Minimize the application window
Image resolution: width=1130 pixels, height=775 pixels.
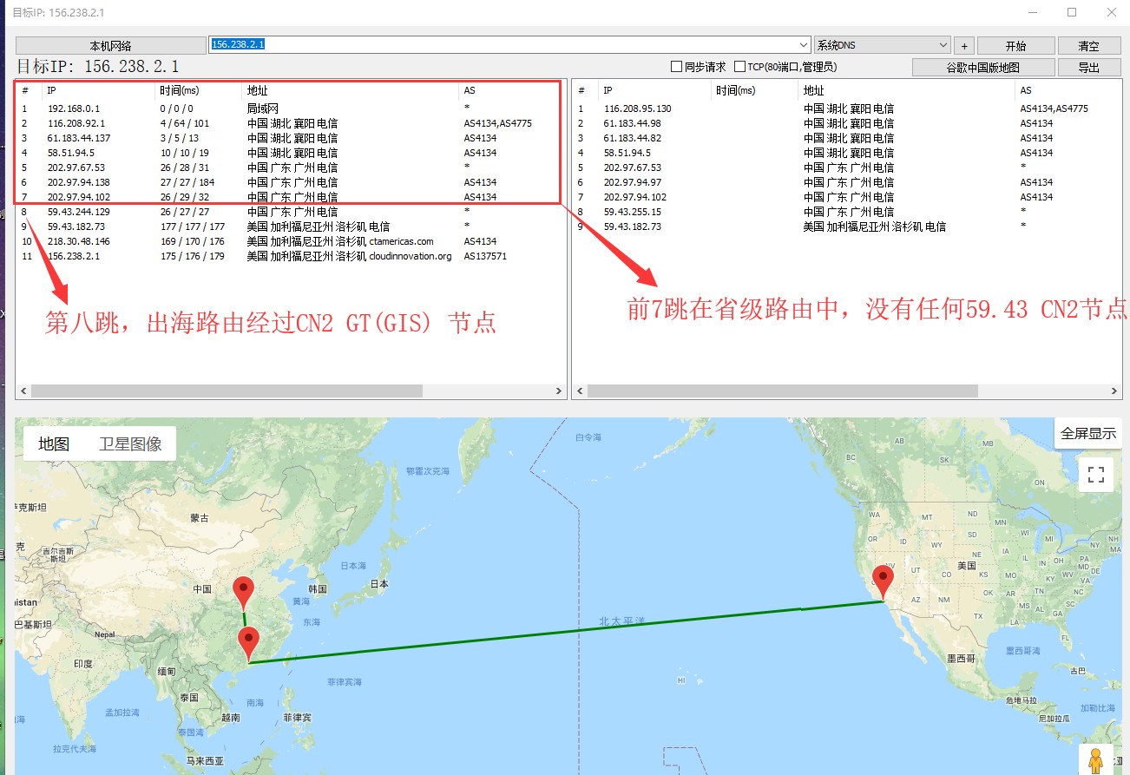coord(1033,12)
